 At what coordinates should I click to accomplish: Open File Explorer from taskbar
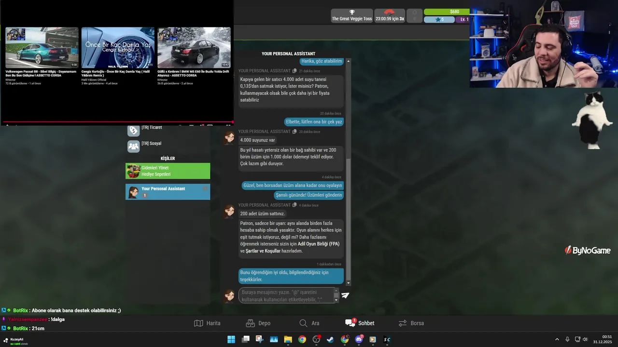[288, 339]
